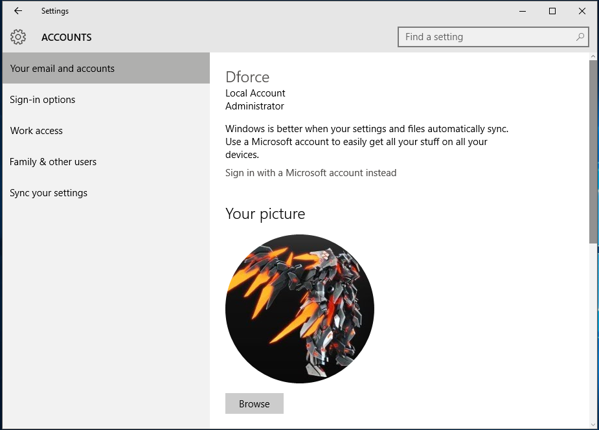
Task: Click the Browse button
Action: point(254,403)
